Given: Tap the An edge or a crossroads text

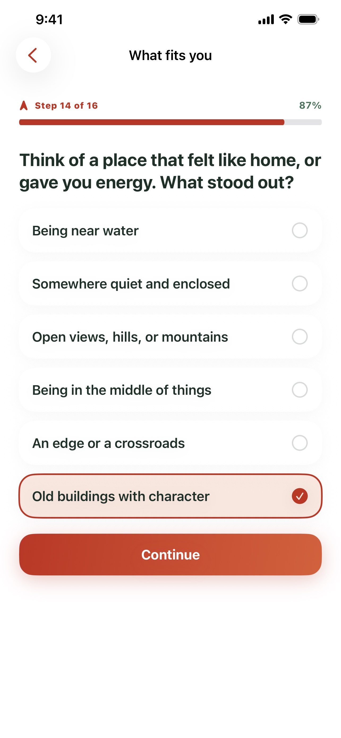Looking at the screenshot, I should pyautogui.click(x=108, y=443).
